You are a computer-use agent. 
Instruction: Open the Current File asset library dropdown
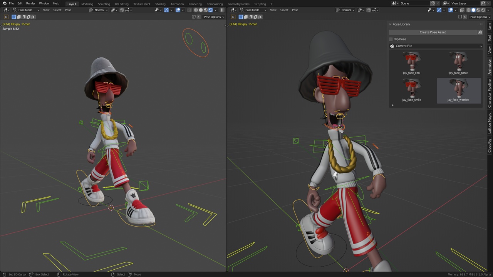pyautogui.click(x=435, y=46)
